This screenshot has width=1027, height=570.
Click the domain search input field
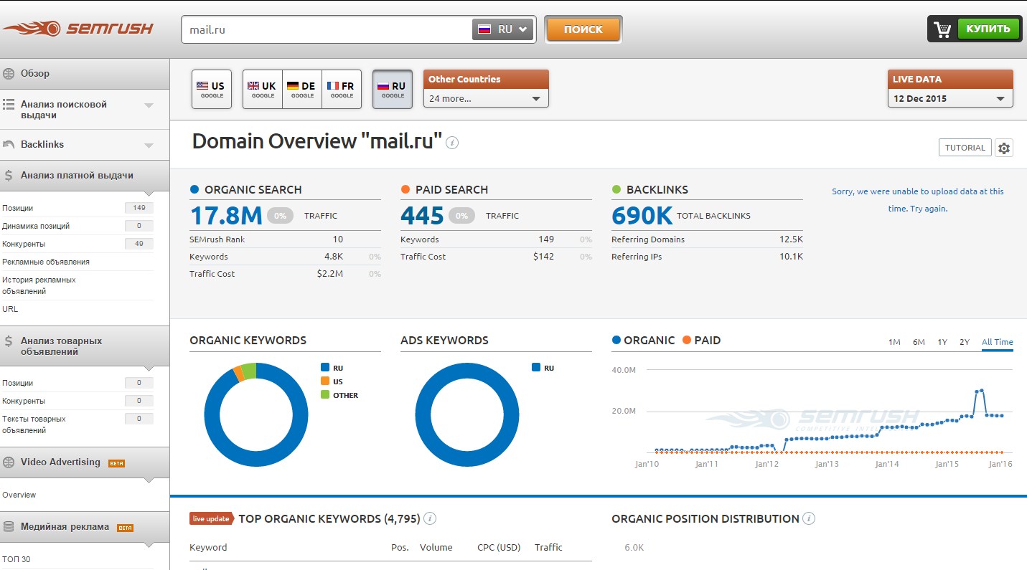click(327, 30)
